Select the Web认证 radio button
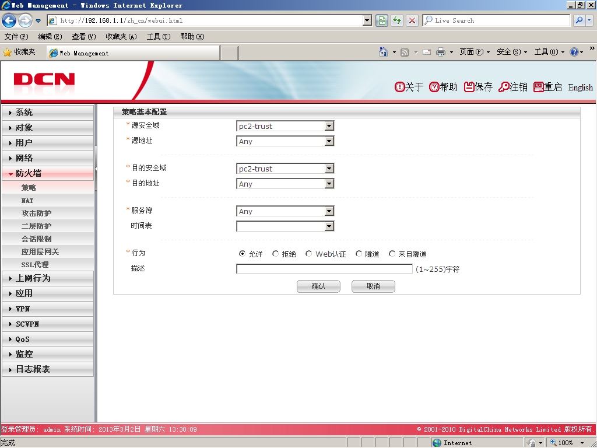This screenshot has height=448, width=597. 309,253
